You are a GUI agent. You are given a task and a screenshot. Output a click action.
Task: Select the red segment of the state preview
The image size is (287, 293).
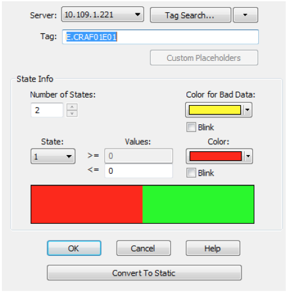tap(86, 205)
